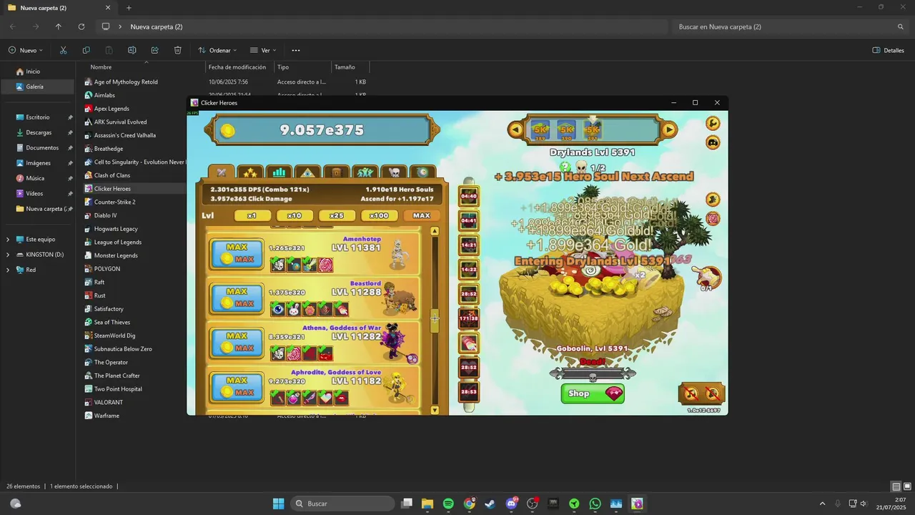915x515 pixels.
Task: Click MAX level-up button for Amenhotep
Action: tap(237, 254)
